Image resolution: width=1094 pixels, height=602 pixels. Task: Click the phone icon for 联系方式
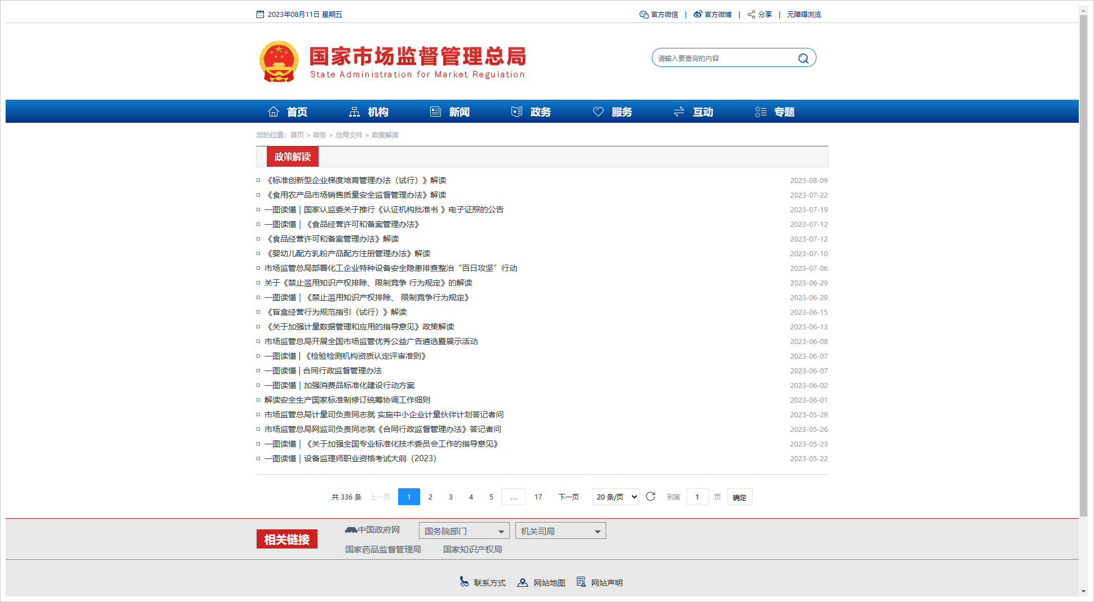click(464, 582)
